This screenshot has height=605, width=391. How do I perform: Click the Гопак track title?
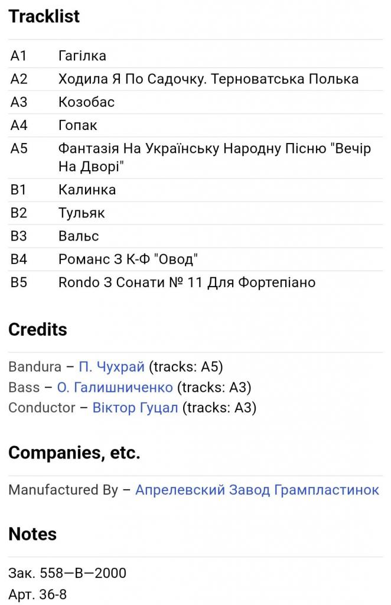(x=77, y=125)
